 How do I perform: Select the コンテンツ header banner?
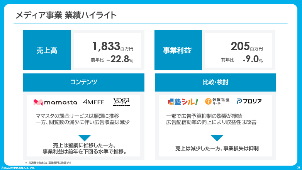click(x=84, y=82)
